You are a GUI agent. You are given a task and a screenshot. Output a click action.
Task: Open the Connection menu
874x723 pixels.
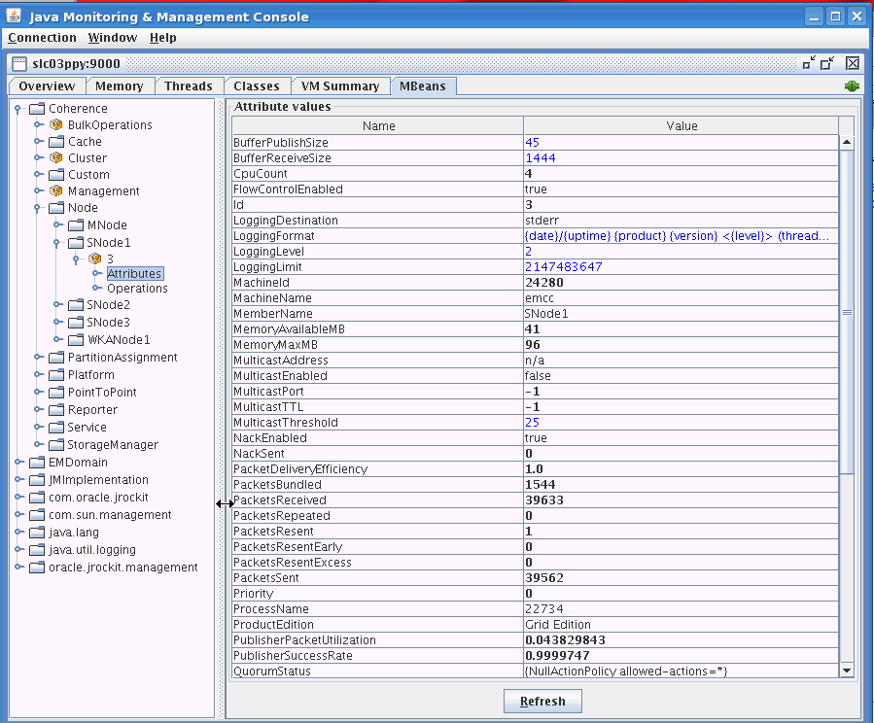(42, 38)
